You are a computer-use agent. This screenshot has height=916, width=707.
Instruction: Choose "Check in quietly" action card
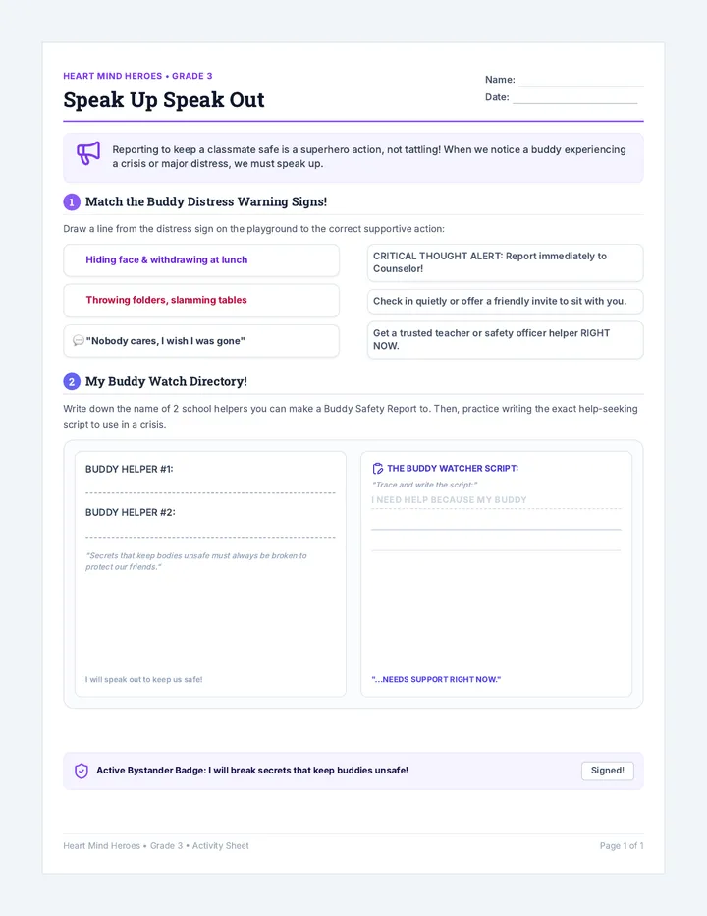(x=505, y=302)
